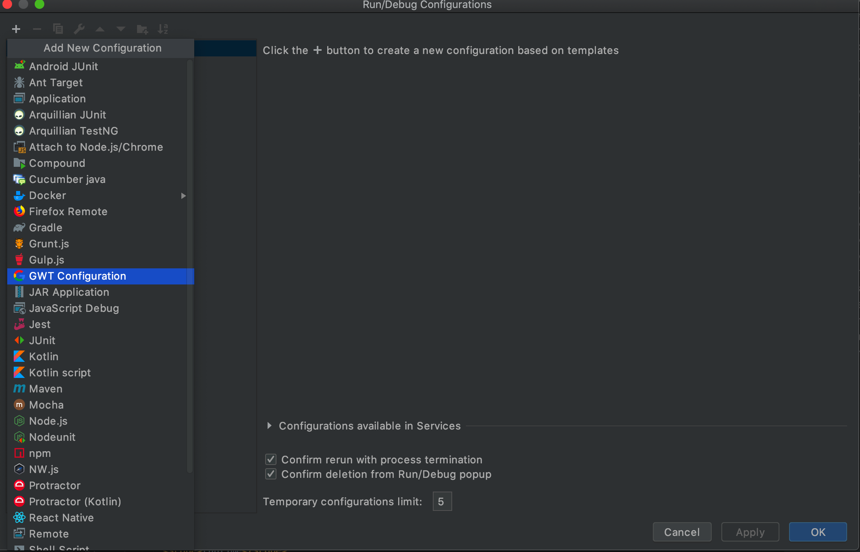860x552 pixels.
Task: Click the Ant Target spider icon
Action: 19,82
